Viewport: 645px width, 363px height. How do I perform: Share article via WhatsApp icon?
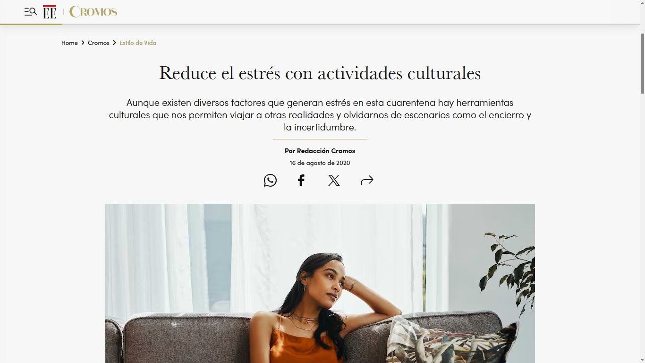270,180
